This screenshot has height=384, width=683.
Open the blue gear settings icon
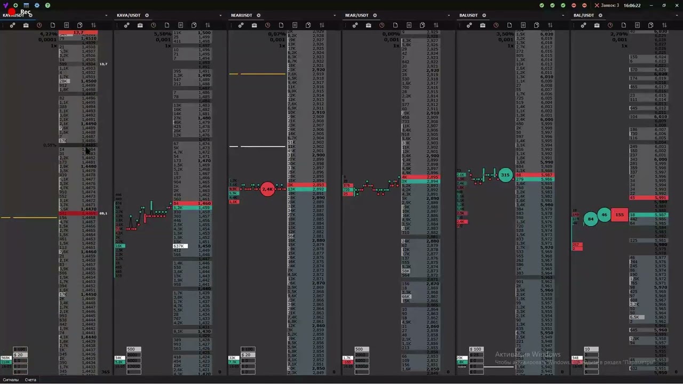(x=37, y=5)
